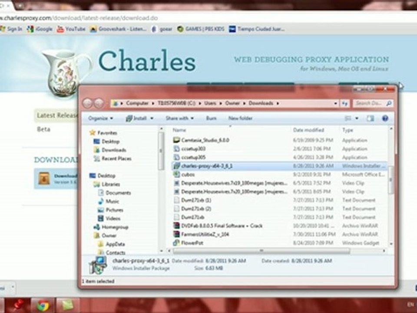This screenshot has height=313, width=417.
Task: Select Beta on the Charles page
Action: point(43,130)
